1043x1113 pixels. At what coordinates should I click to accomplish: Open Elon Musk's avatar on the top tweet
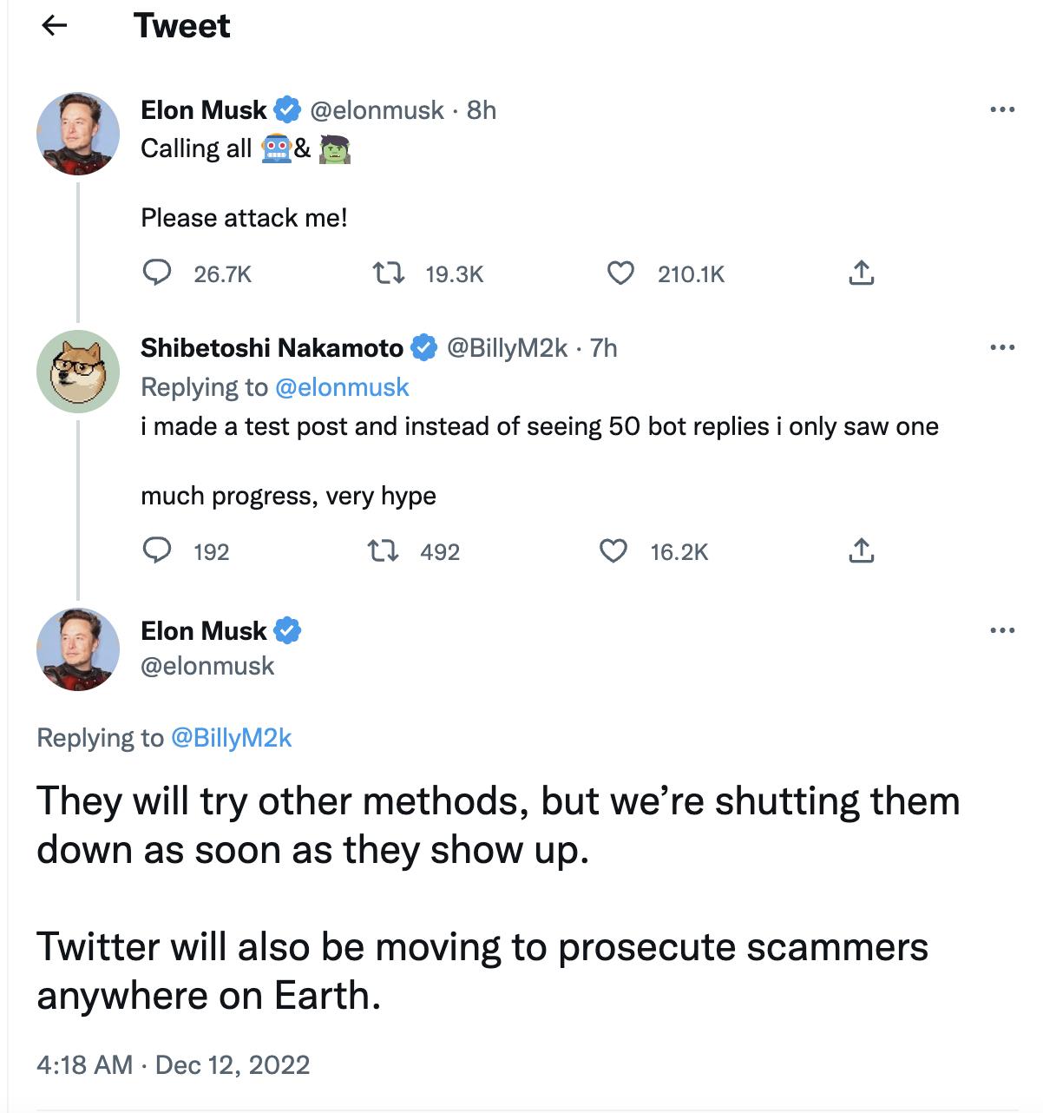(x=78, y=134)
